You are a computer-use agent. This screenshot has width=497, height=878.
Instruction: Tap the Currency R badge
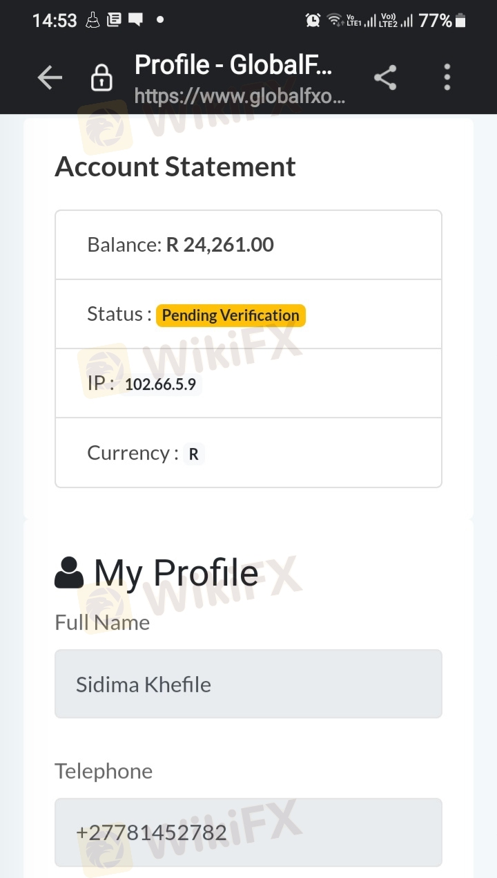193,454
